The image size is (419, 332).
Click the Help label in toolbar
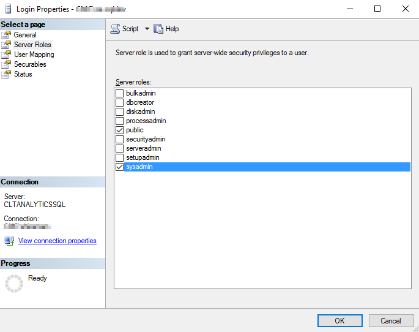pyautogui.click(x=172, y=29)
